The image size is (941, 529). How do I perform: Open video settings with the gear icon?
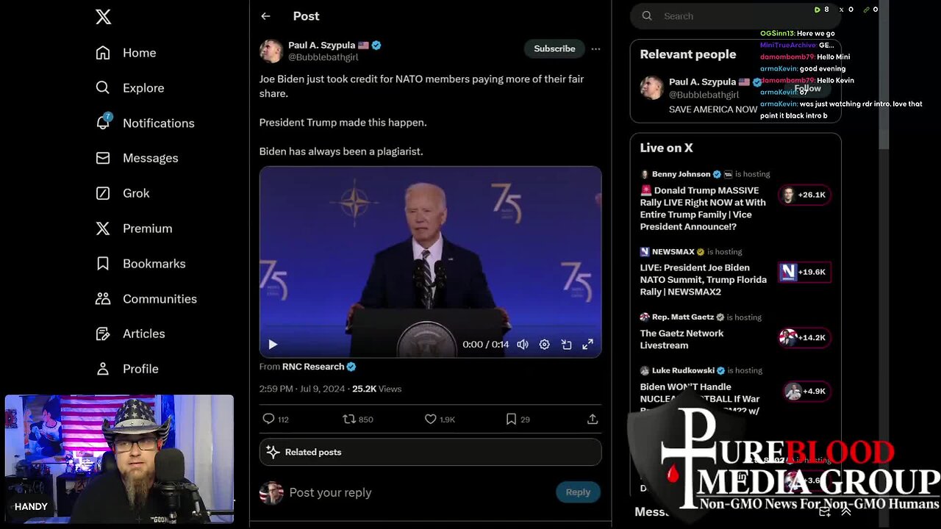(x=544, y=344)
